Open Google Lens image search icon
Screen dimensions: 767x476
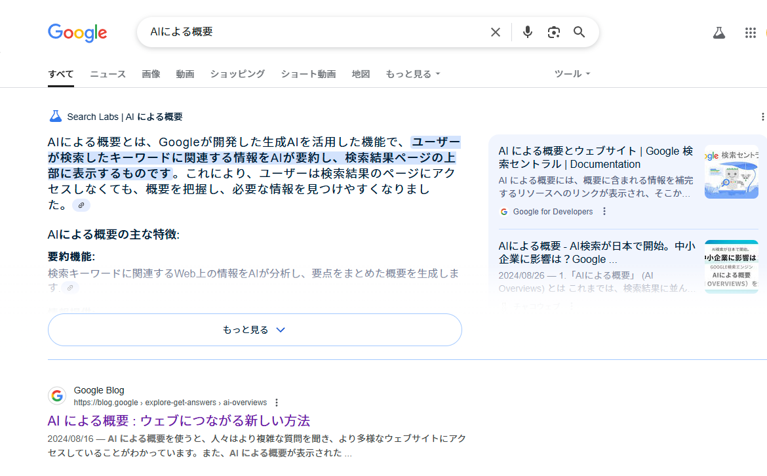pyautogui.click(x=554, y=32)
